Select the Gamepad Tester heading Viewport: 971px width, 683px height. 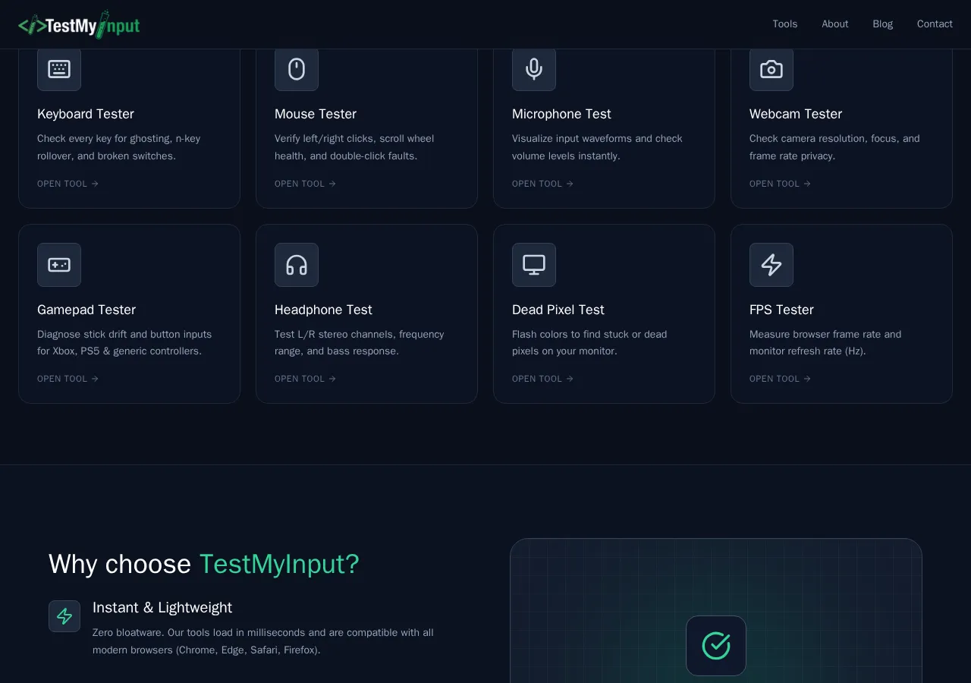point(86,310)
